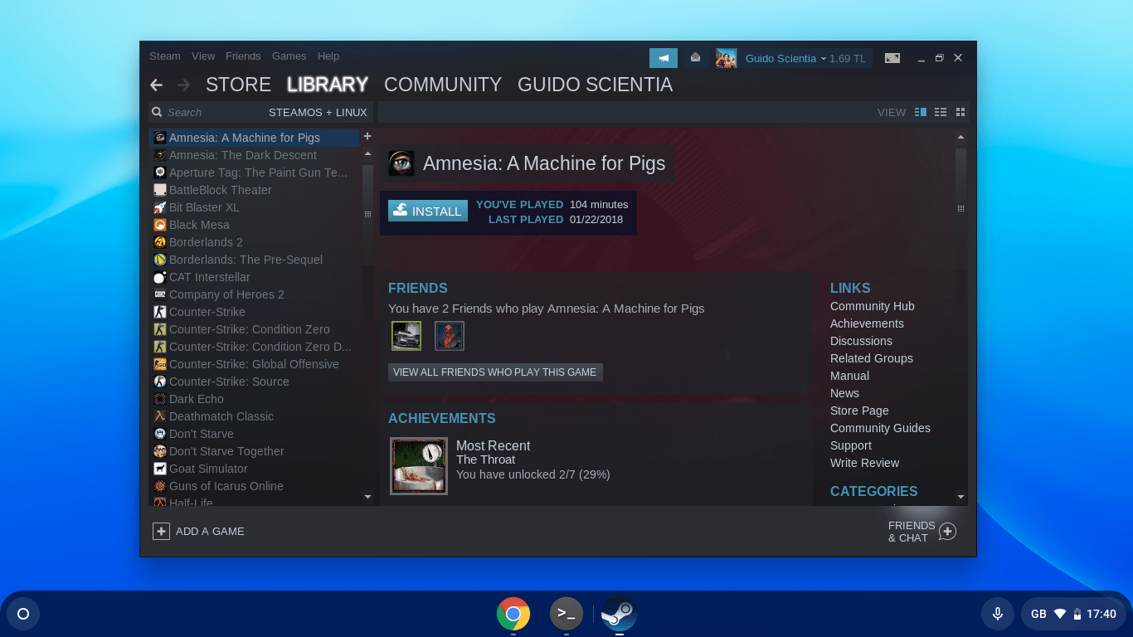Click the back navigation arrow

tap(156, 85)
